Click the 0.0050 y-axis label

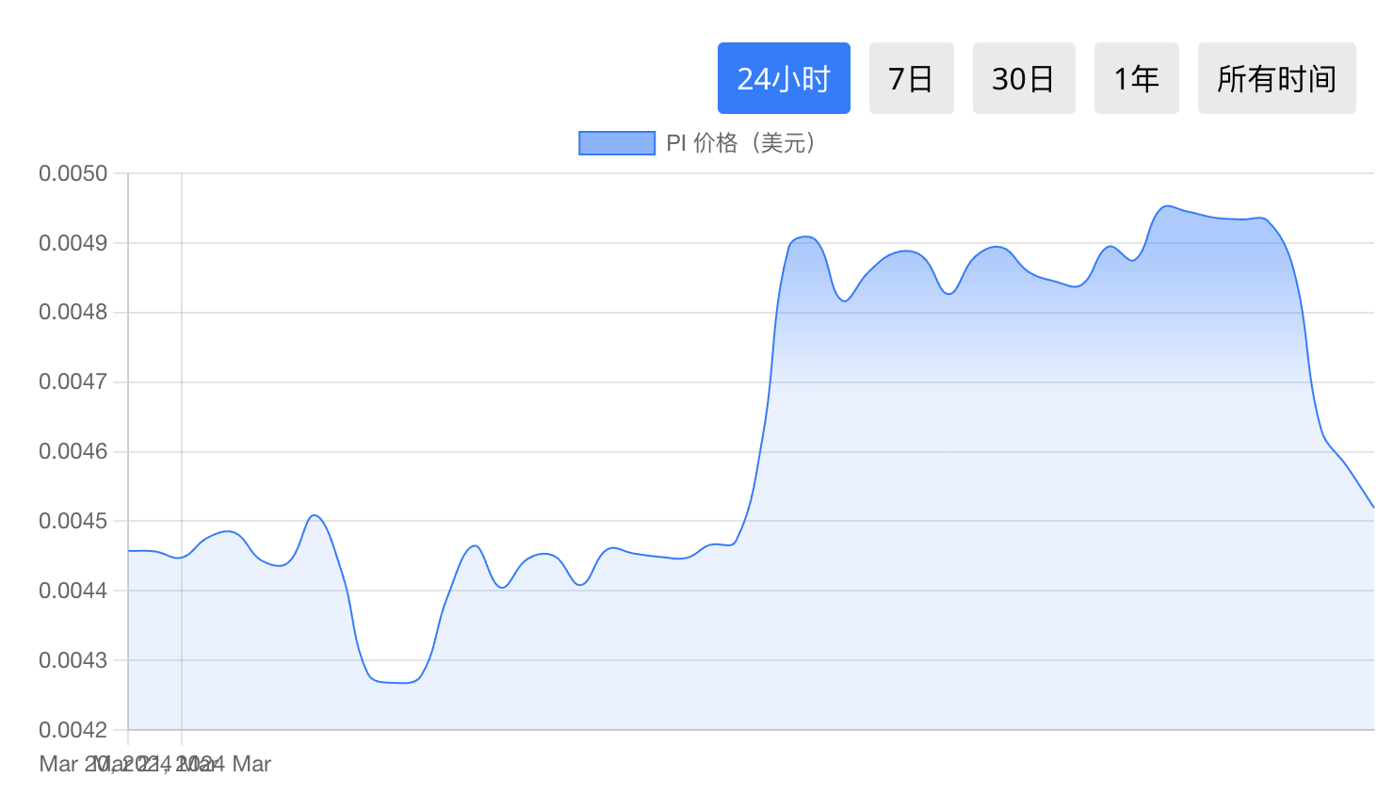click(x=73, y=173)
